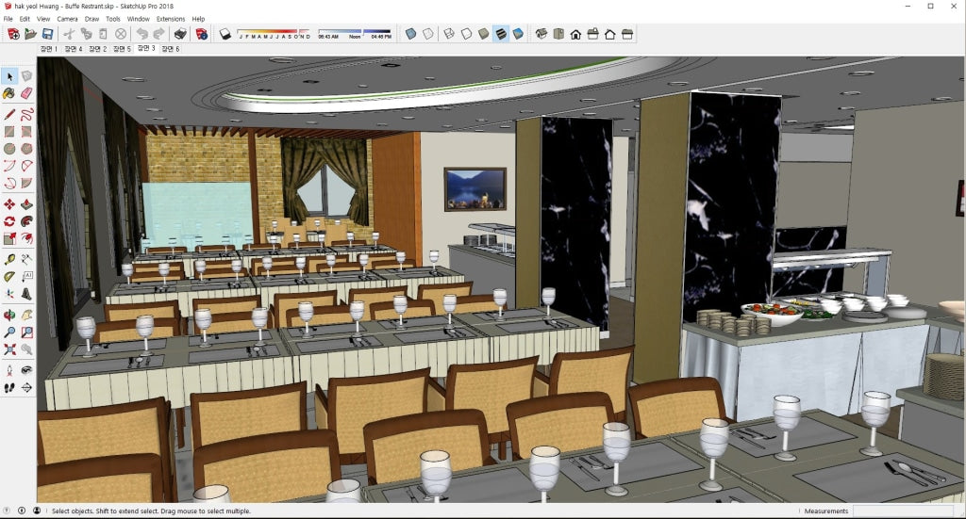Choose the Follow Me tool

(x=26, y=221)
